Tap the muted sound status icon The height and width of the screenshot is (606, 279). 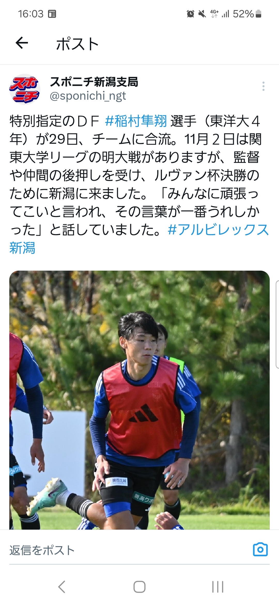coord(202,14)
